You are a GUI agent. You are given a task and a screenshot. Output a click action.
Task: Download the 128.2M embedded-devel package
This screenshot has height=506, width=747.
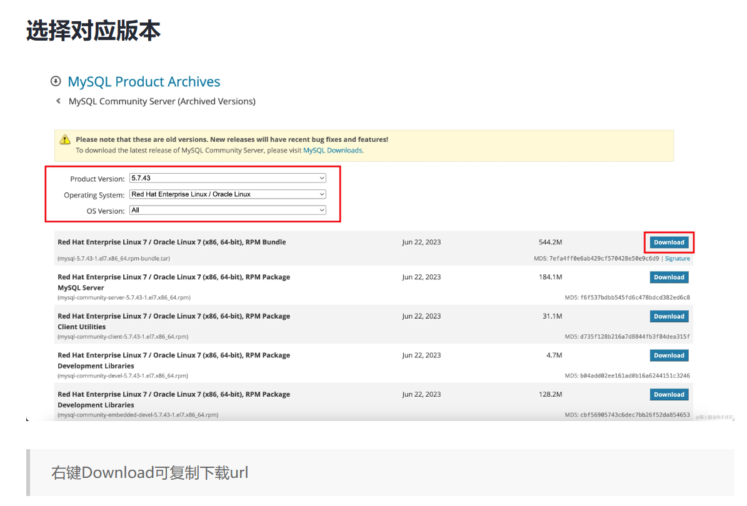[x=669, y=395]
